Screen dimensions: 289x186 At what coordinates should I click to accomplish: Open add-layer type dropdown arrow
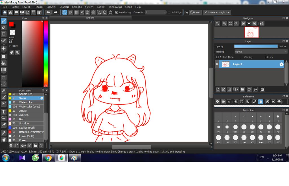coord(238,89)
